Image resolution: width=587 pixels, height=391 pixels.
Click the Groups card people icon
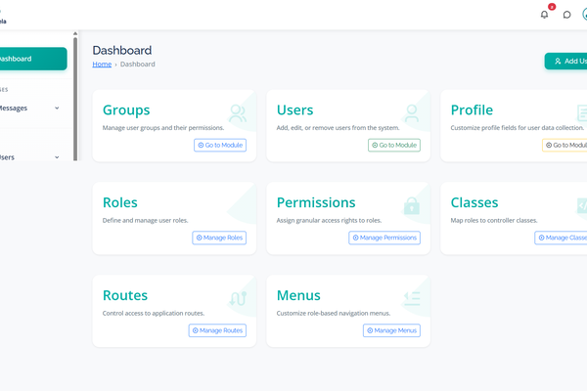[238, 113]
